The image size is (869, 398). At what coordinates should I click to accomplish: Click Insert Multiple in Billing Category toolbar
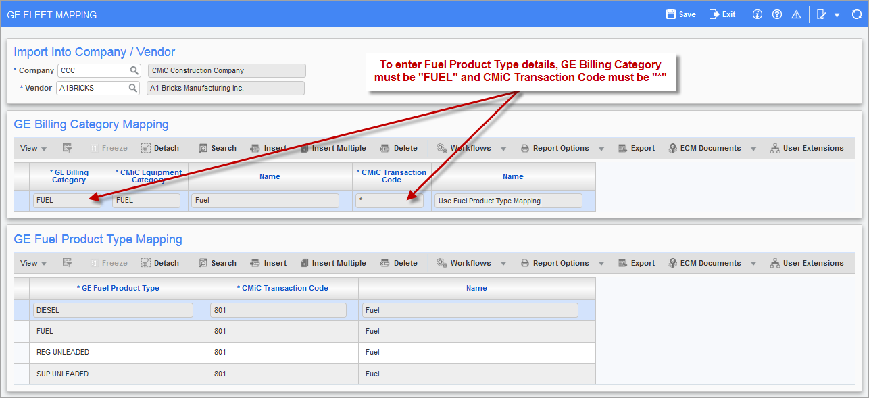(x=333, y=148)
